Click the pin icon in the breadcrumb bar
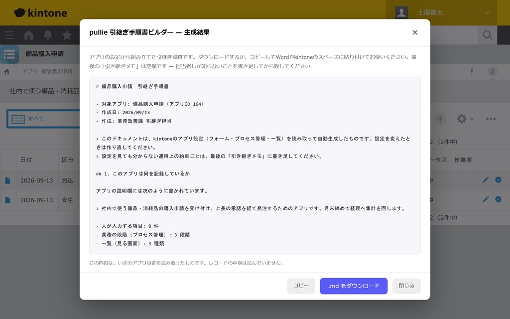 pos(472,72)
